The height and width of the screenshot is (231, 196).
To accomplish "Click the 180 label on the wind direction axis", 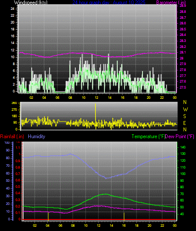I will pyautogui.click(x=14, y=116).
